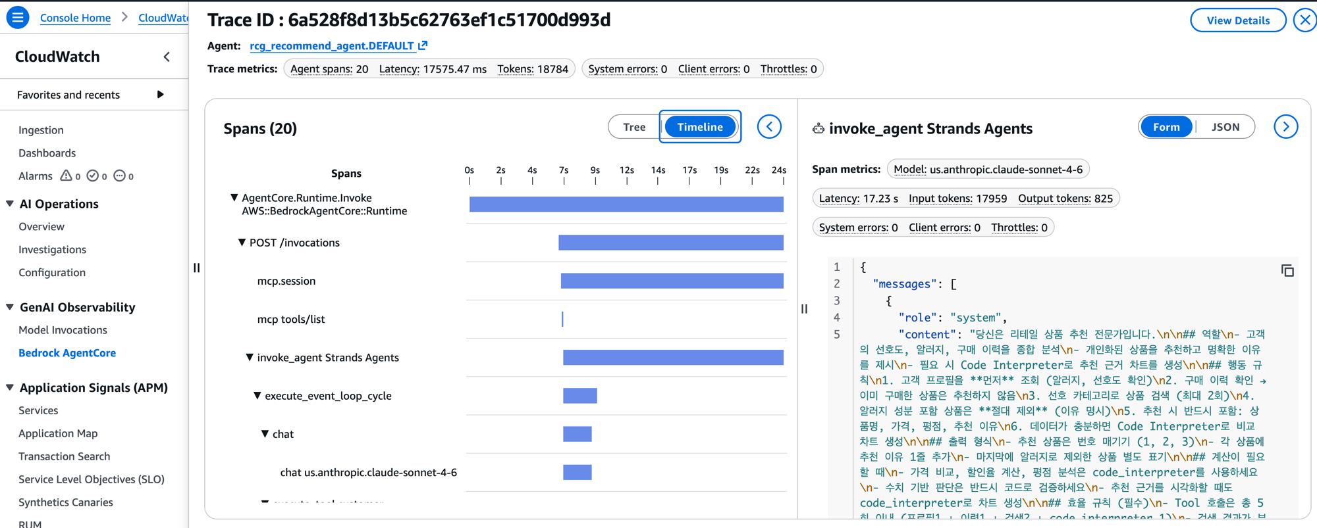Select the mcp tools/list span row

pos(291,319)
